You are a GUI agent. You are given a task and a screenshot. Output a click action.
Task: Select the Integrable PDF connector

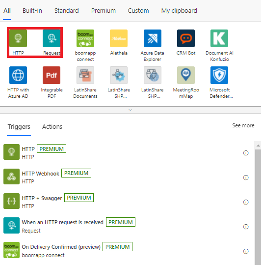pyautogui.click(x=52, y=75)
